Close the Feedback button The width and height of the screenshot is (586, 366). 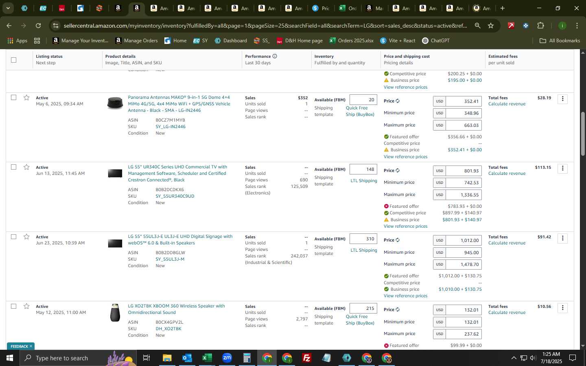[31, 346]
